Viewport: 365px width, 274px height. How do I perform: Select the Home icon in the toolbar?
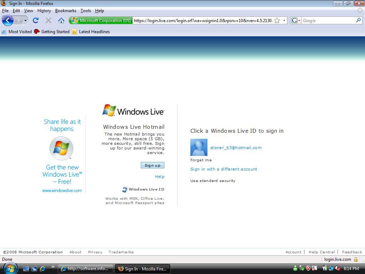(x=61, y=20)
